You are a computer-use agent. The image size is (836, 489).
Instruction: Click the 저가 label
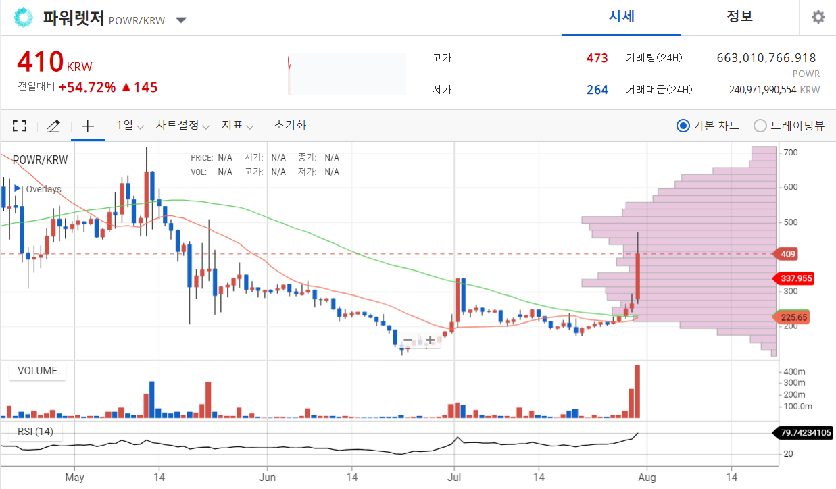(442, 90)
